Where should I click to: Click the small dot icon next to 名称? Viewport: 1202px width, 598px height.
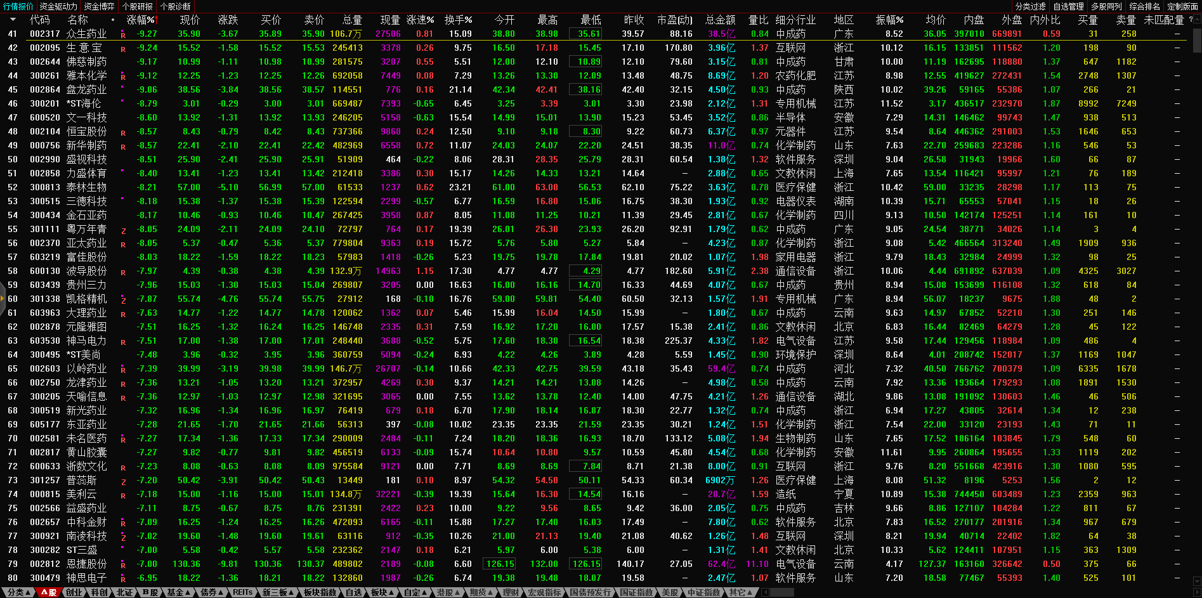tap(113, 20)
